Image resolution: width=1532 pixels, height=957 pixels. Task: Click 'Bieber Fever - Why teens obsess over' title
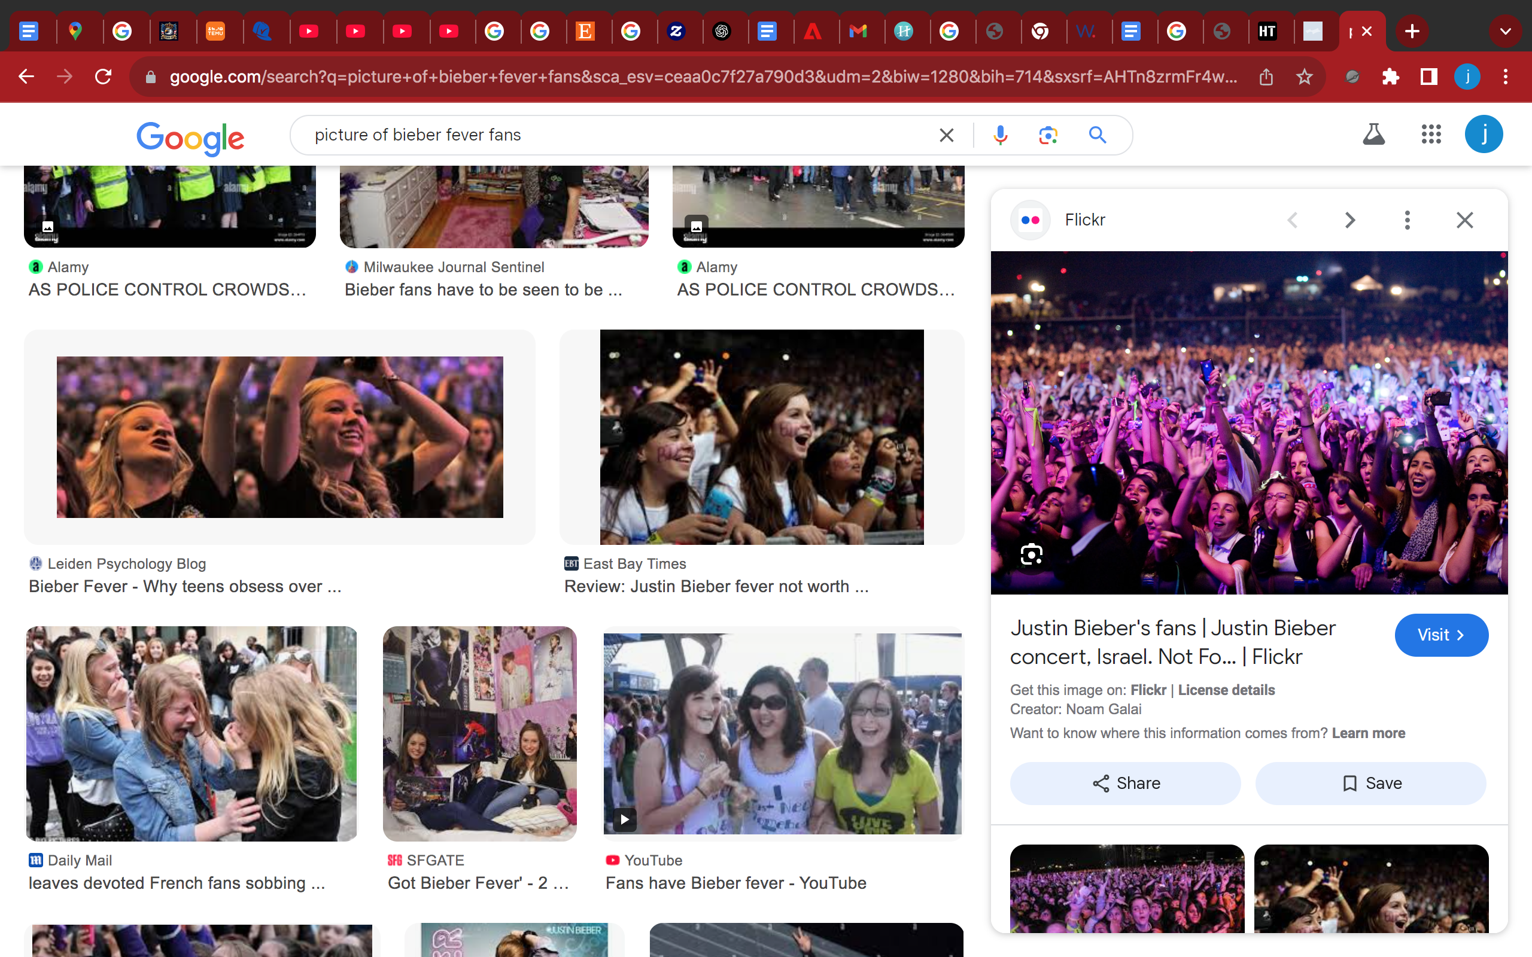(x=185, y=586)
